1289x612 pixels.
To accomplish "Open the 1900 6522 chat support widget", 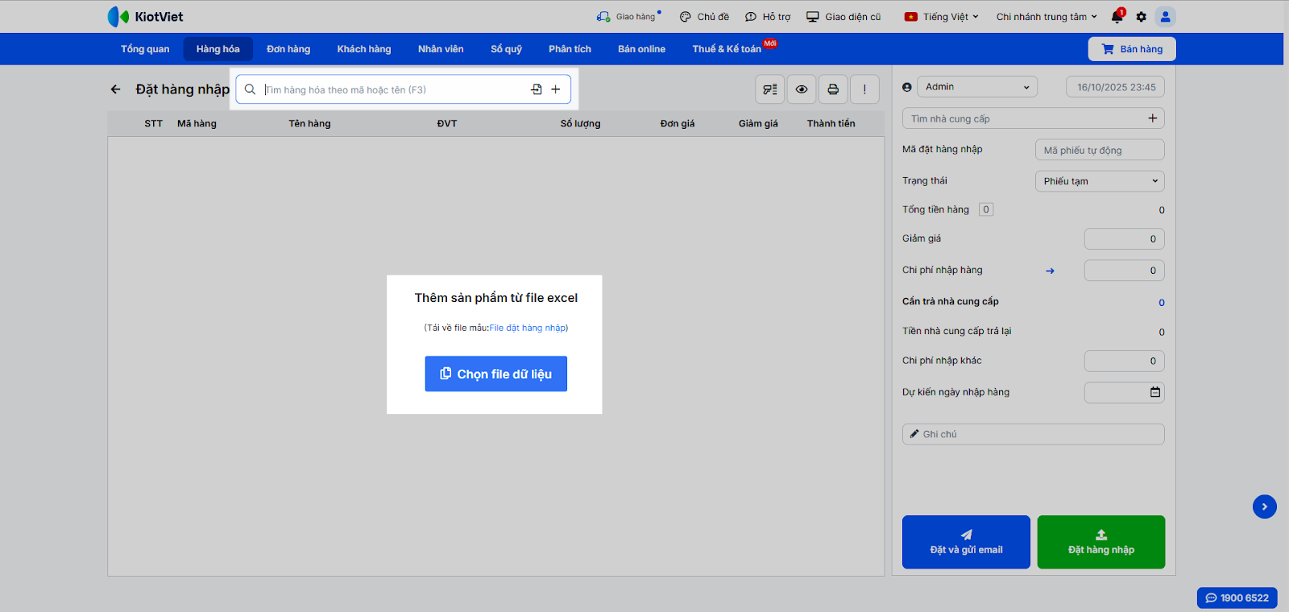I will coord(1237,598).
